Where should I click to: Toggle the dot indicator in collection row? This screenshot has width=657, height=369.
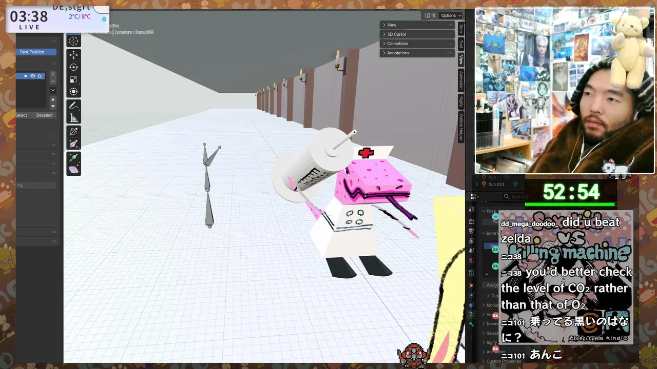tap(26, 76)
